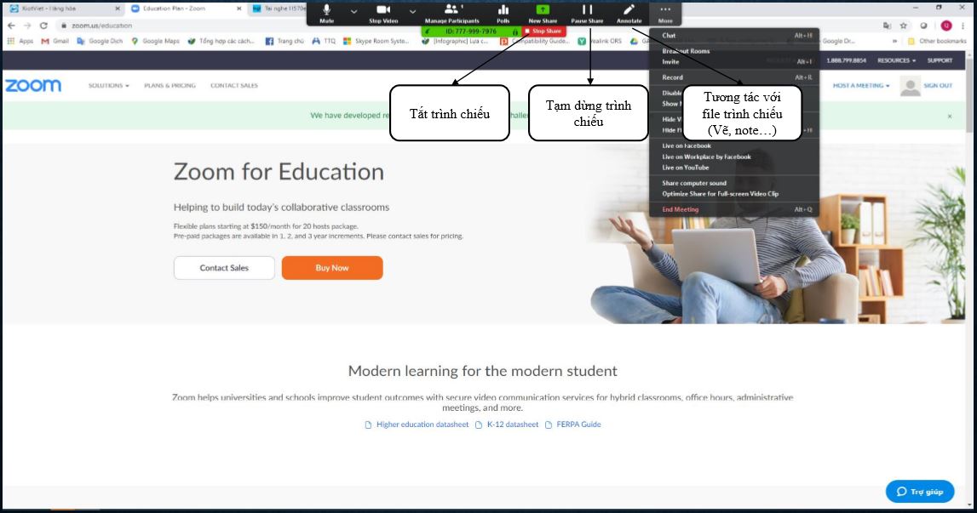Select Share computer sound option

click(694, 183)
